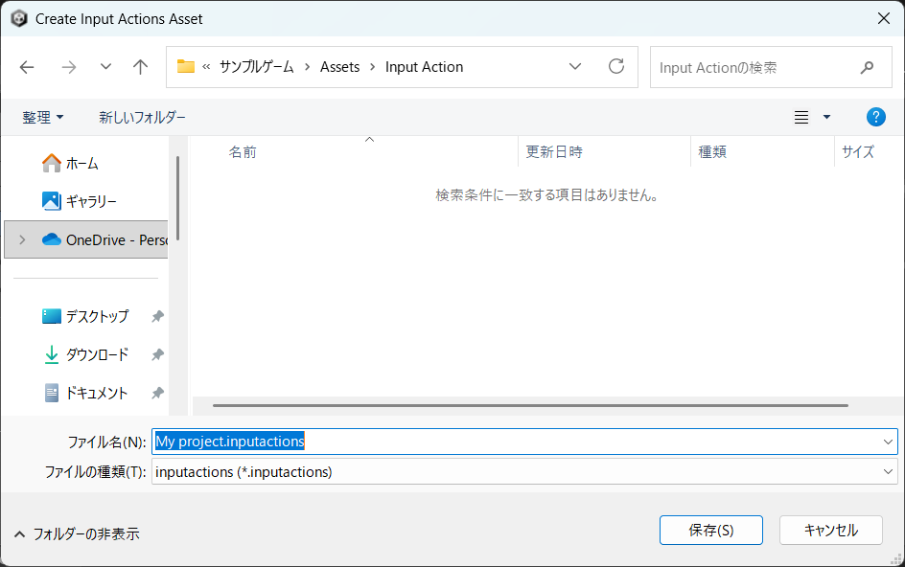This screenshot has width=905, height=567.
Task: Click the Forward navigation arrow
Action: [x=68, y=67]
